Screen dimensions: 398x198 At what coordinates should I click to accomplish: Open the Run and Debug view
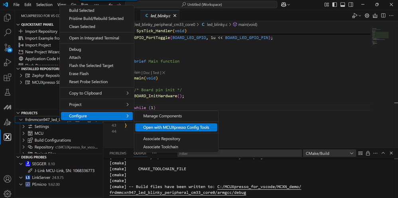click(7, 63)
